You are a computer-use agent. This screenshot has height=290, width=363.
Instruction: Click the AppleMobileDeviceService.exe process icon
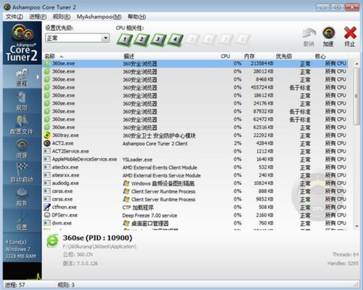pos(47,159)
